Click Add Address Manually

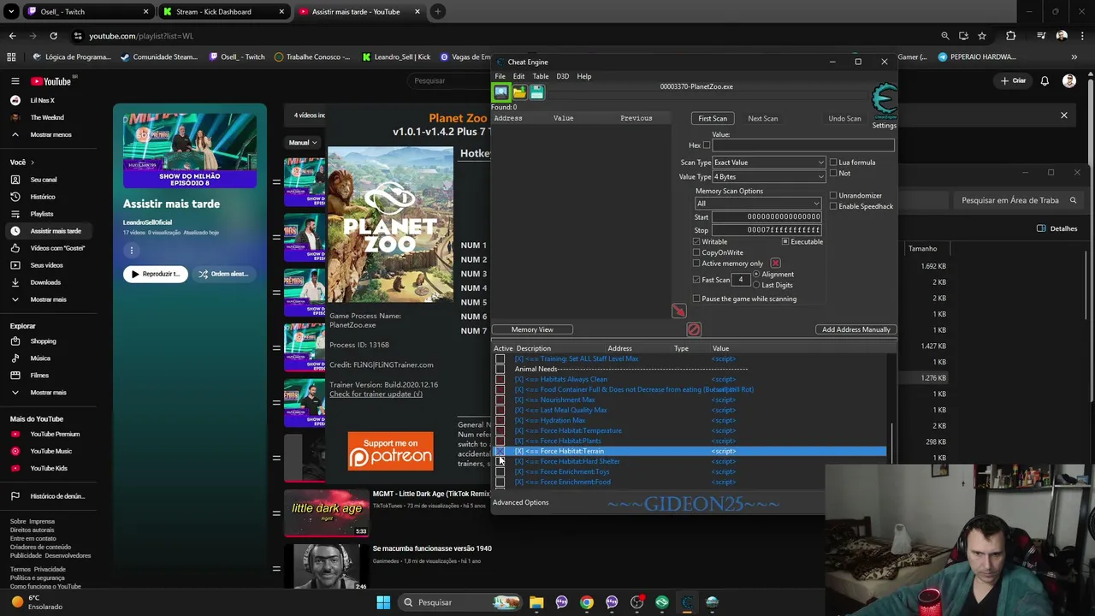pyautogui.click(x=855, y=329)
